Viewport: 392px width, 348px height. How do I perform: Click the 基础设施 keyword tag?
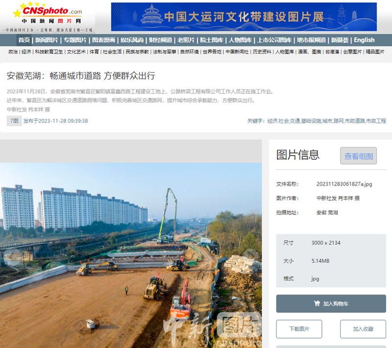[311, 121]
